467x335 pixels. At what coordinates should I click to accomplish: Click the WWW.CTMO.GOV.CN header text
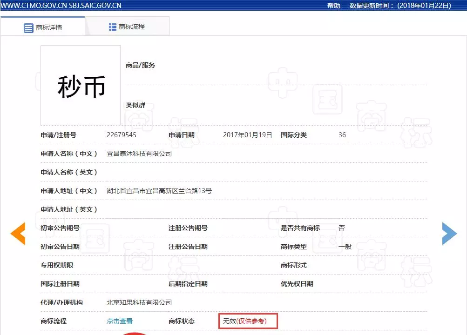click(34, 6)
